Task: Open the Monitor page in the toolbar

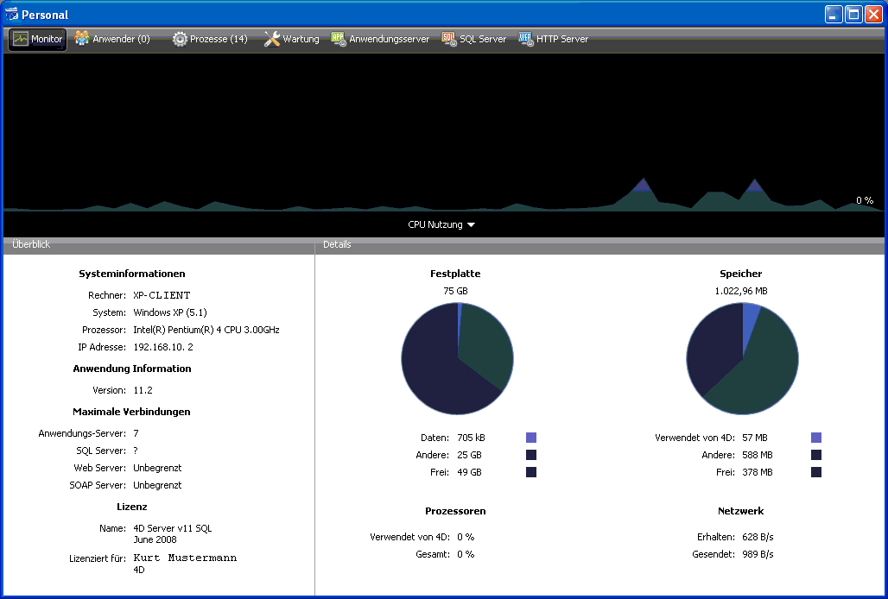Action: click(38, 39)
